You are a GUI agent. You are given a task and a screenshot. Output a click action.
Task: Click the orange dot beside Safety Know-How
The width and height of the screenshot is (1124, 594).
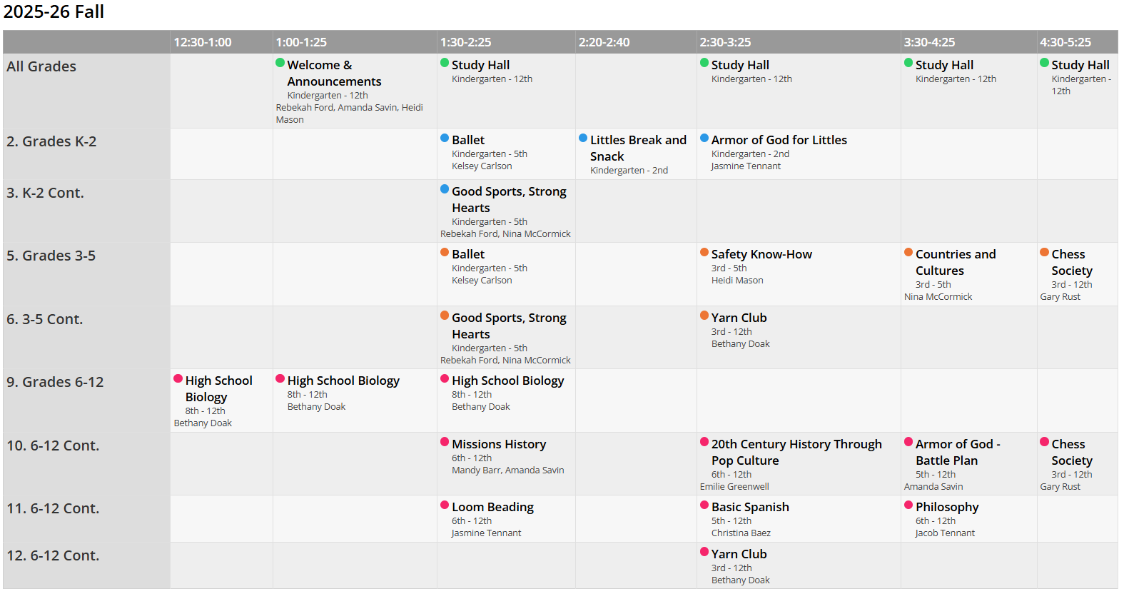[x=704, y=252]
